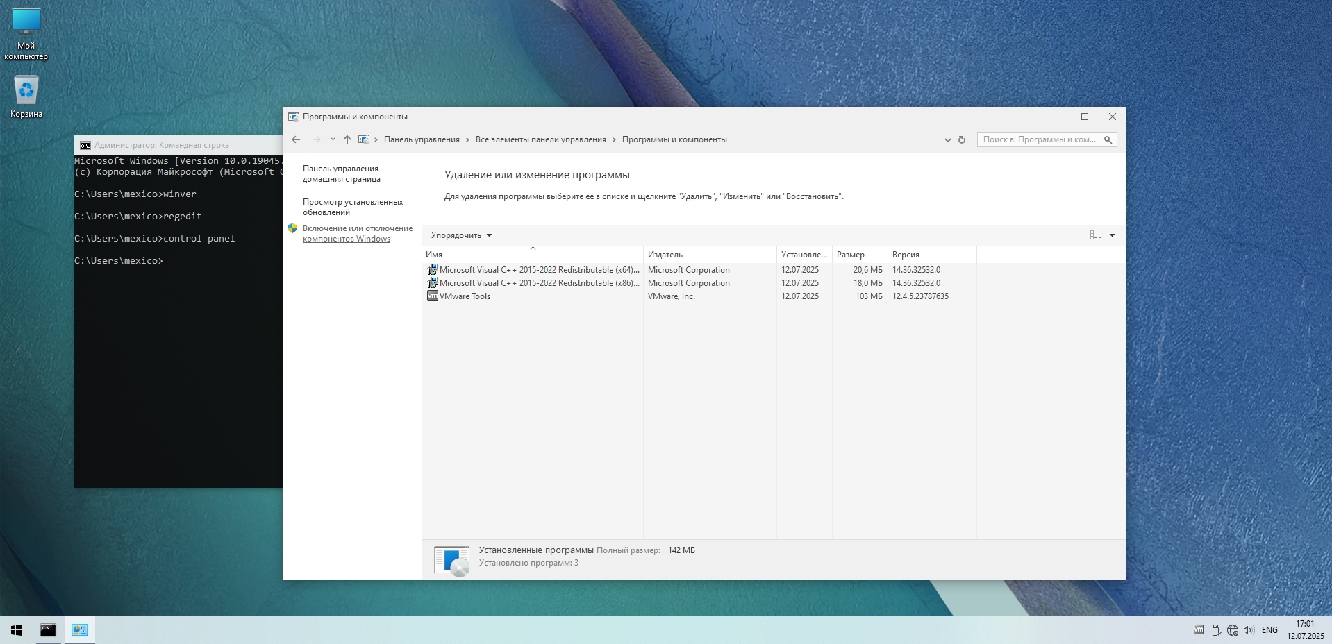
Task: Click VMware, Inc. publisher cell
Action: 672,296
